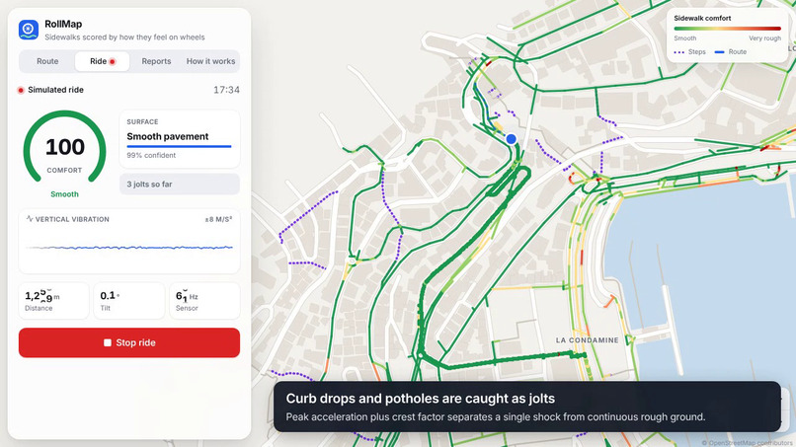
Task: Switch to the Route tab
Action: tap(47, 61)
